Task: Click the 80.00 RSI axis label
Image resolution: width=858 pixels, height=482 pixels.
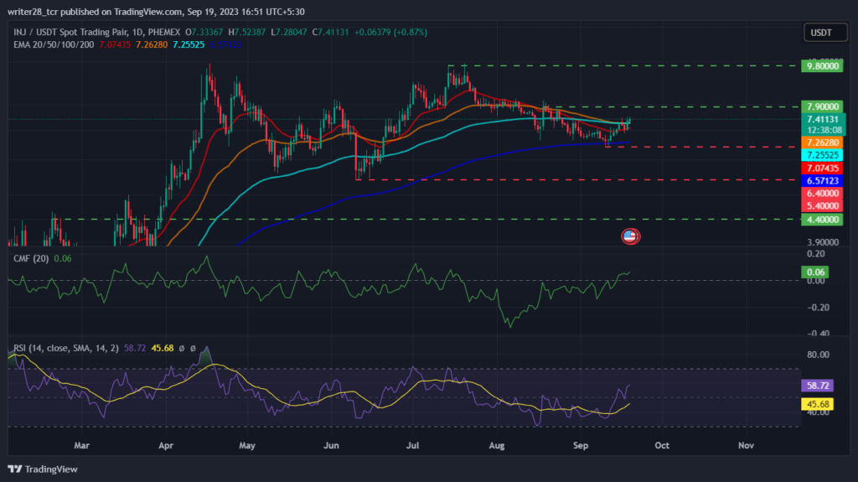Action: tap(818, 355)
